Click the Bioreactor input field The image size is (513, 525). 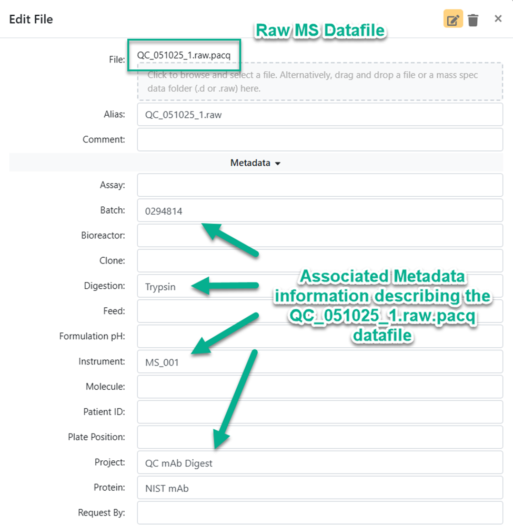[x=320, y=236]
